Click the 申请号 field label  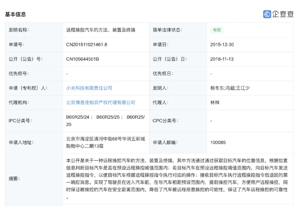click(16, 45)
